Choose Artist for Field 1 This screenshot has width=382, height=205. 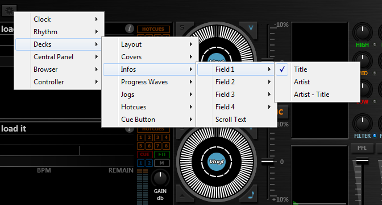pos(317,82)
